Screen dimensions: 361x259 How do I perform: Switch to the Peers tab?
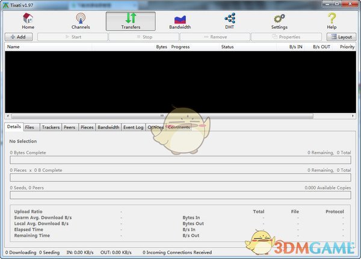(x=70, y=127)
